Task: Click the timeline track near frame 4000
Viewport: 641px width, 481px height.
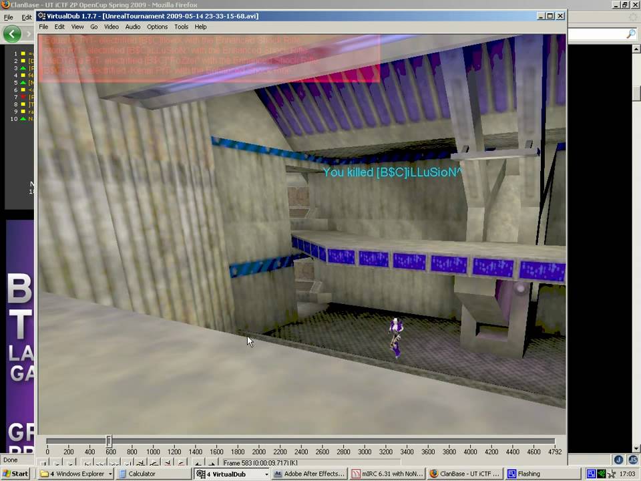Action: click(470, 441)
